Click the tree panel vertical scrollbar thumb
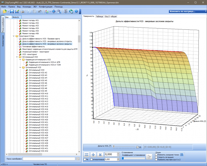Image resolution: width=207 pixels, height=166 pixels. pyautogui.click(x=79, y=39)
